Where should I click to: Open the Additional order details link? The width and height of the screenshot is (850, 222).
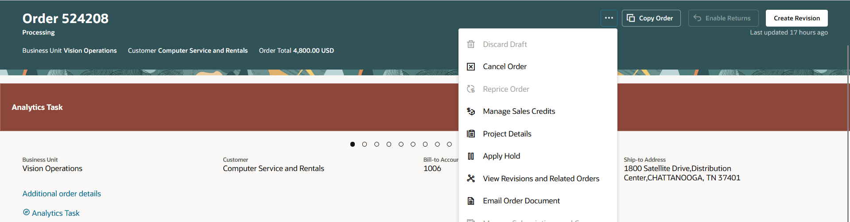coord(62,194)
